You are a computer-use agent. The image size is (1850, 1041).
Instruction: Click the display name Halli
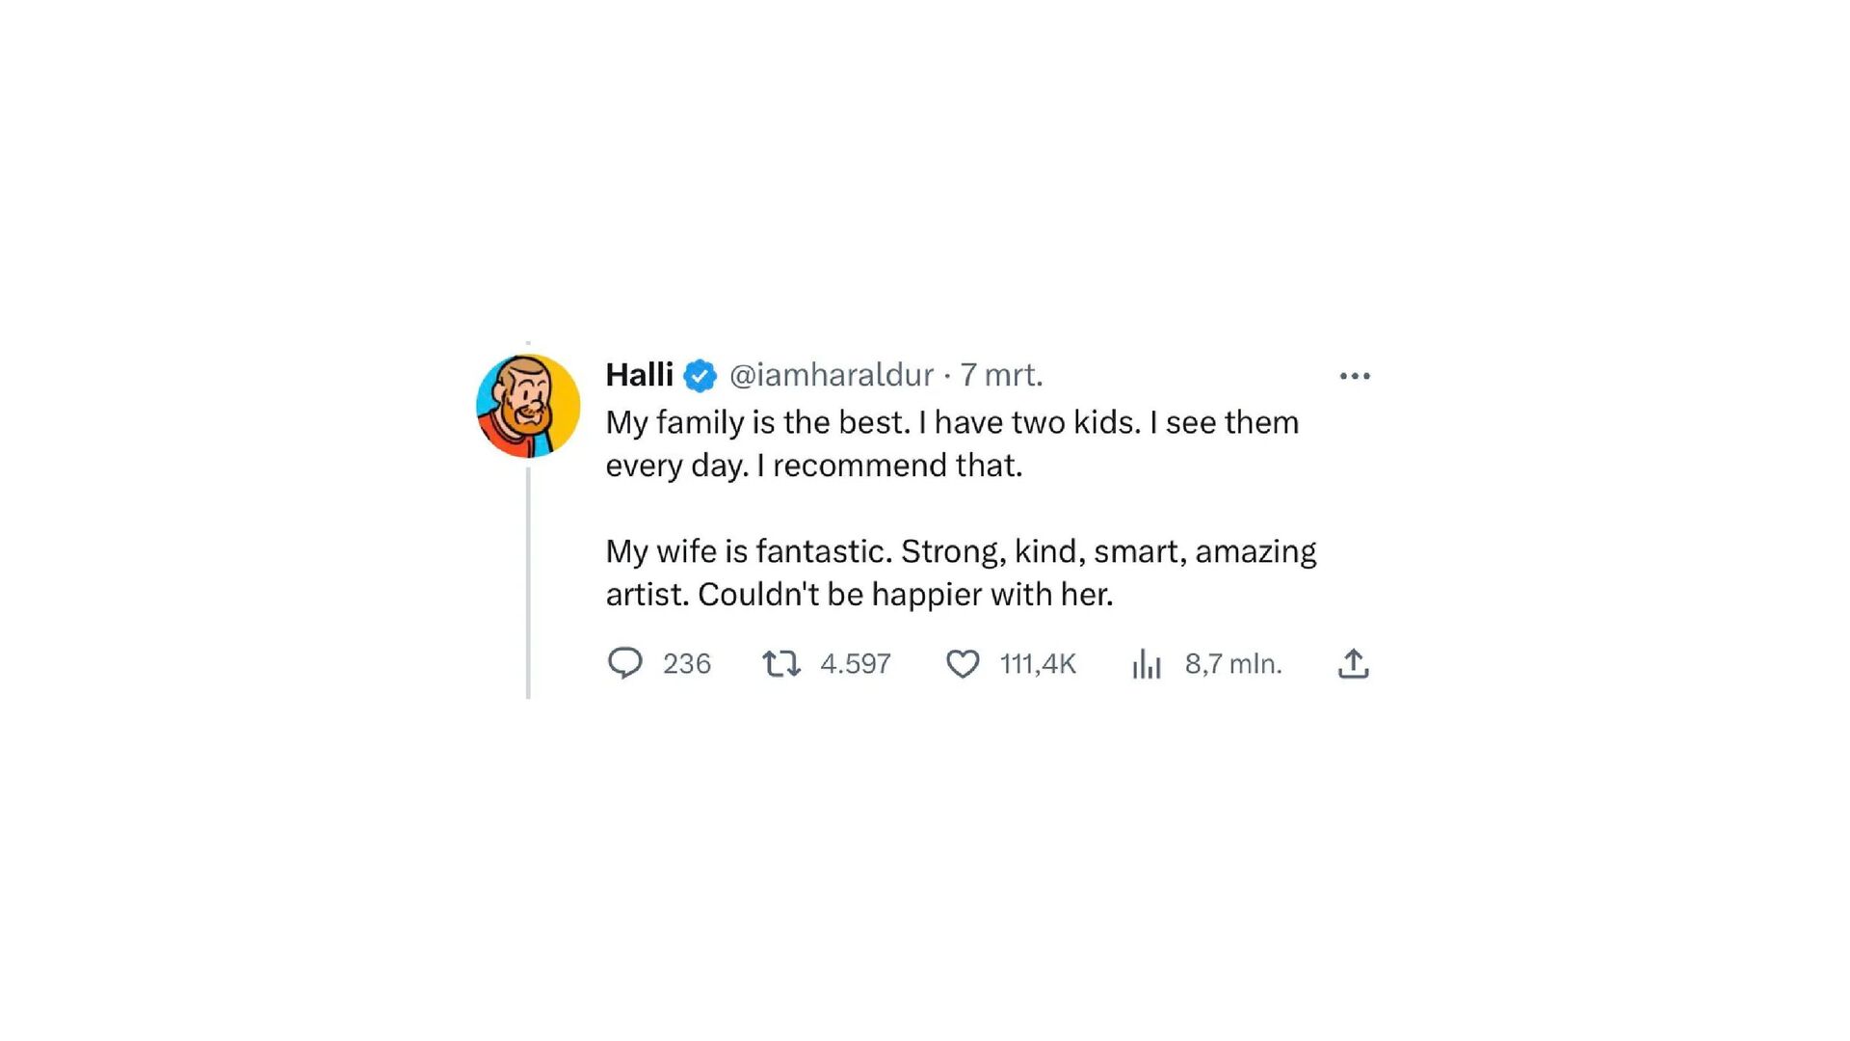[639, 375]
